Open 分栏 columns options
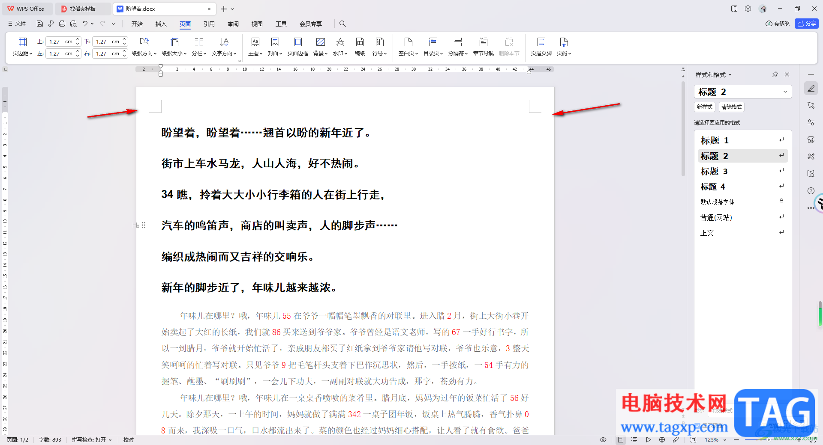The image size is (823, 445). coord(199,47)
